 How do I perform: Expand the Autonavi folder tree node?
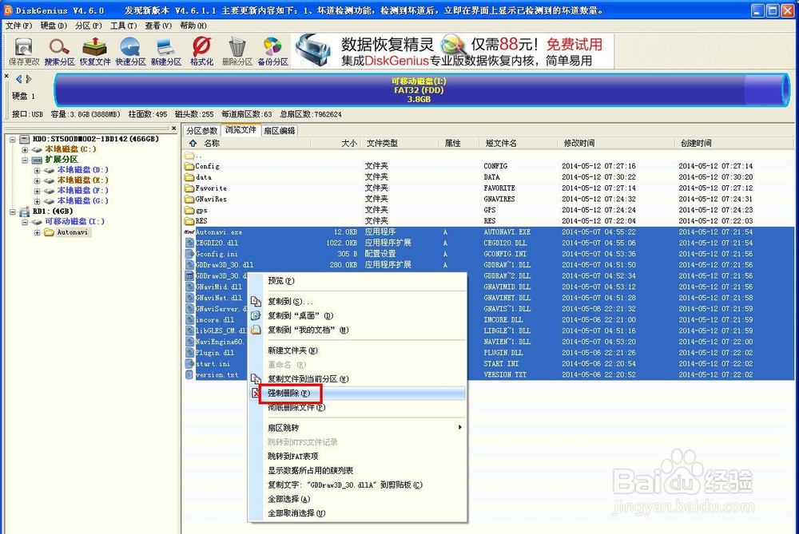point(38,232)
